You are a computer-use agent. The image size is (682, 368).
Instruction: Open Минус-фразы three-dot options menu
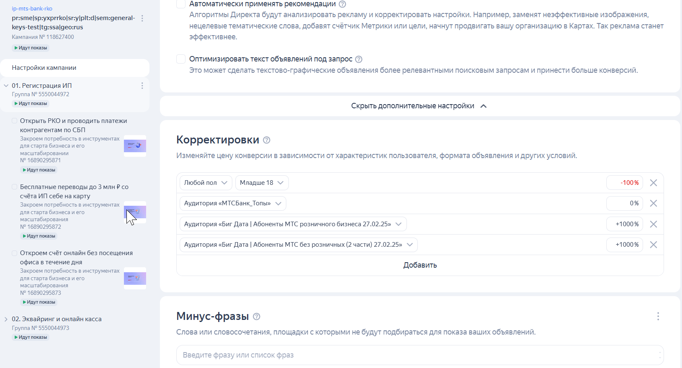[x=658, y=316]
